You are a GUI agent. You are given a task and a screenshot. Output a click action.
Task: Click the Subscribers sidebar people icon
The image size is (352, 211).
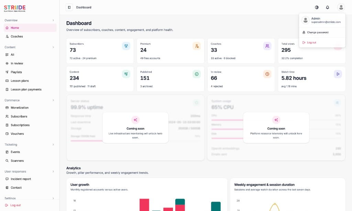click(7, 116)
